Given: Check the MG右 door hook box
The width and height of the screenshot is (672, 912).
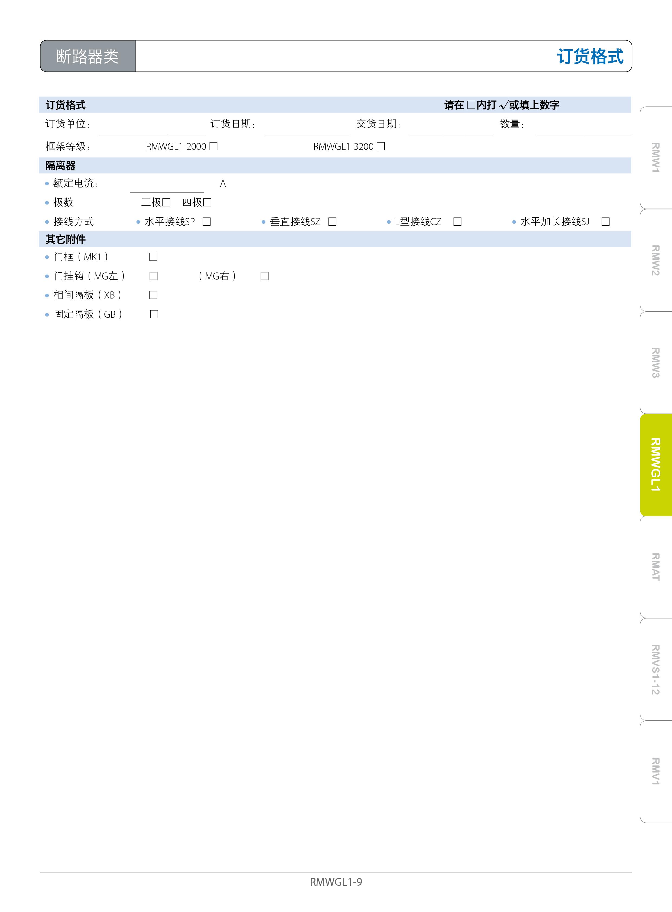Looking at the screenshot, I should click(264, 276).
